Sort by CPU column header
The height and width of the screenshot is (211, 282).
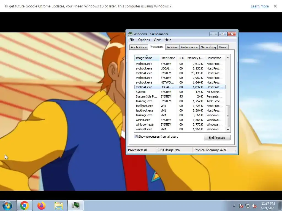[181, 58]
